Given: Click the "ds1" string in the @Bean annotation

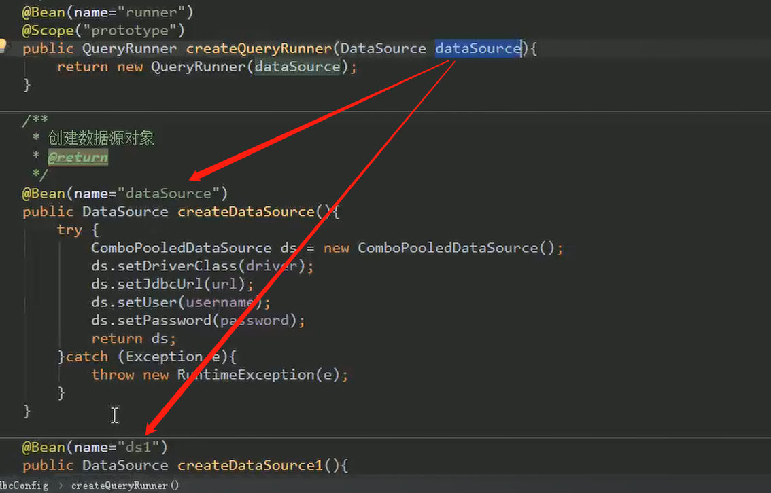Looking at the screenshot, I should point(138,448).
